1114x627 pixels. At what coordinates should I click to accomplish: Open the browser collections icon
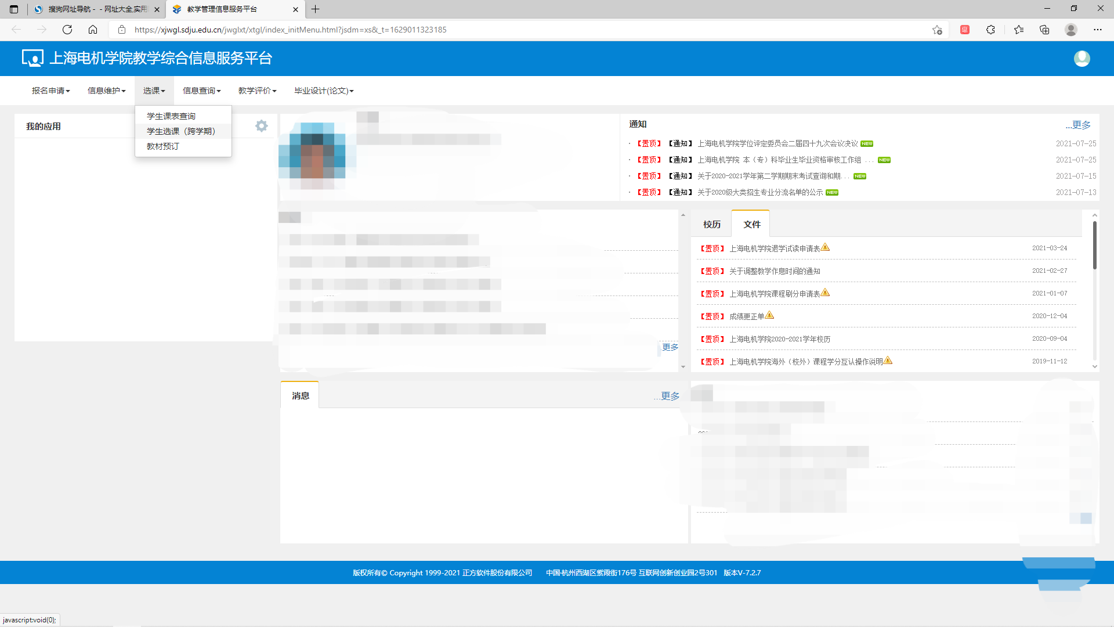click(x=1044, y=30)
